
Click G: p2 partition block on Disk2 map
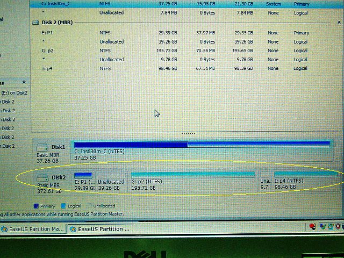click(193, 181)
